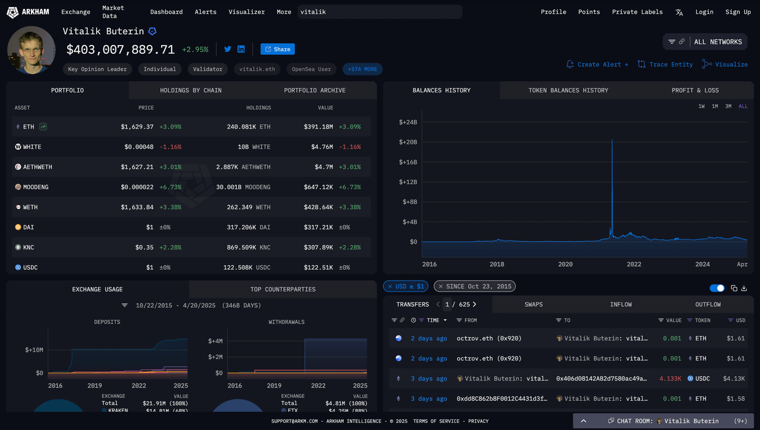This screenshot has width=760, height=430.
Task: Click the language translate icon in header
Action: coord(679,12)
